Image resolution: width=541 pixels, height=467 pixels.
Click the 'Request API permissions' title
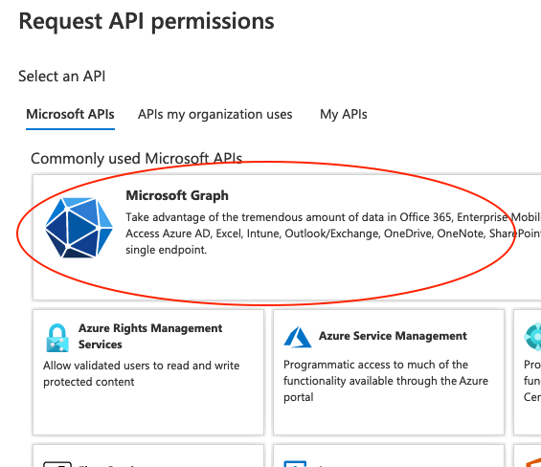[x=147, y=21]
